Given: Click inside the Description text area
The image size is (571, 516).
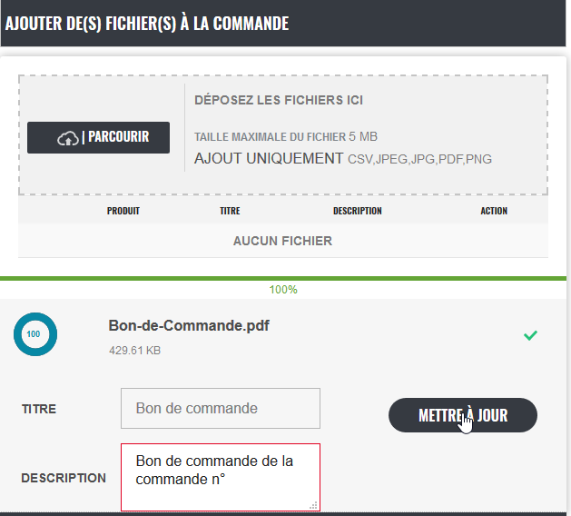Looking at the screenshot, I should [221, 477].
